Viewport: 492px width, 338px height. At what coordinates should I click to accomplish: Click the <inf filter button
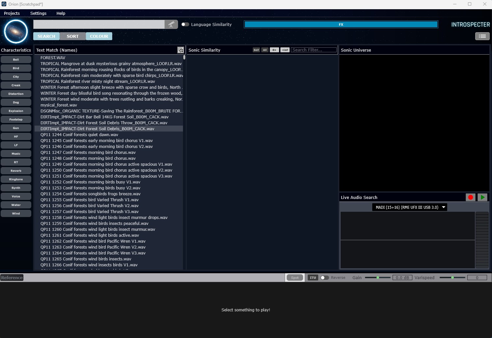(285, 50)
